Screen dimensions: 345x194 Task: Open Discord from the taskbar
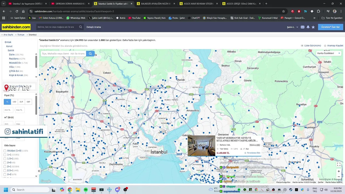118,190
